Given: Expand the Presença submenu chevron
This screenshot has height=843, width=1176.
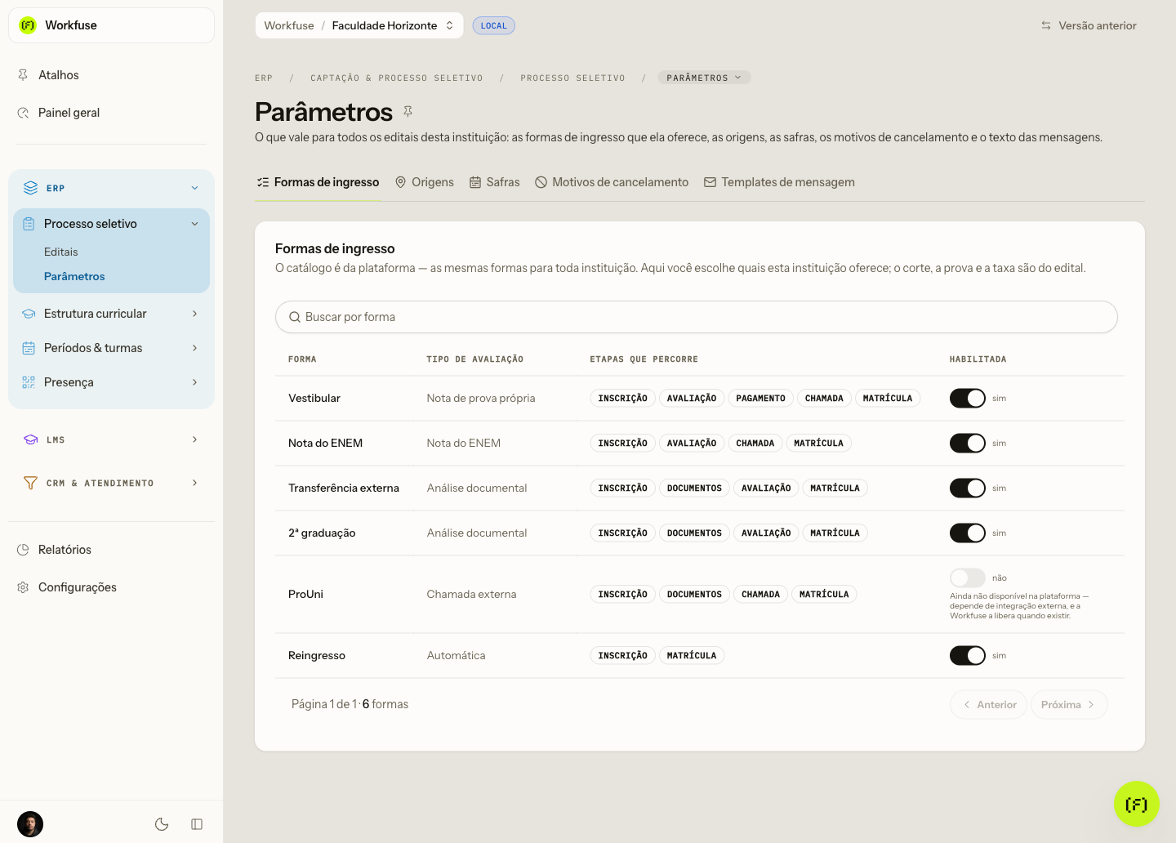Looking at the screenshot, I should click(194, 382).
